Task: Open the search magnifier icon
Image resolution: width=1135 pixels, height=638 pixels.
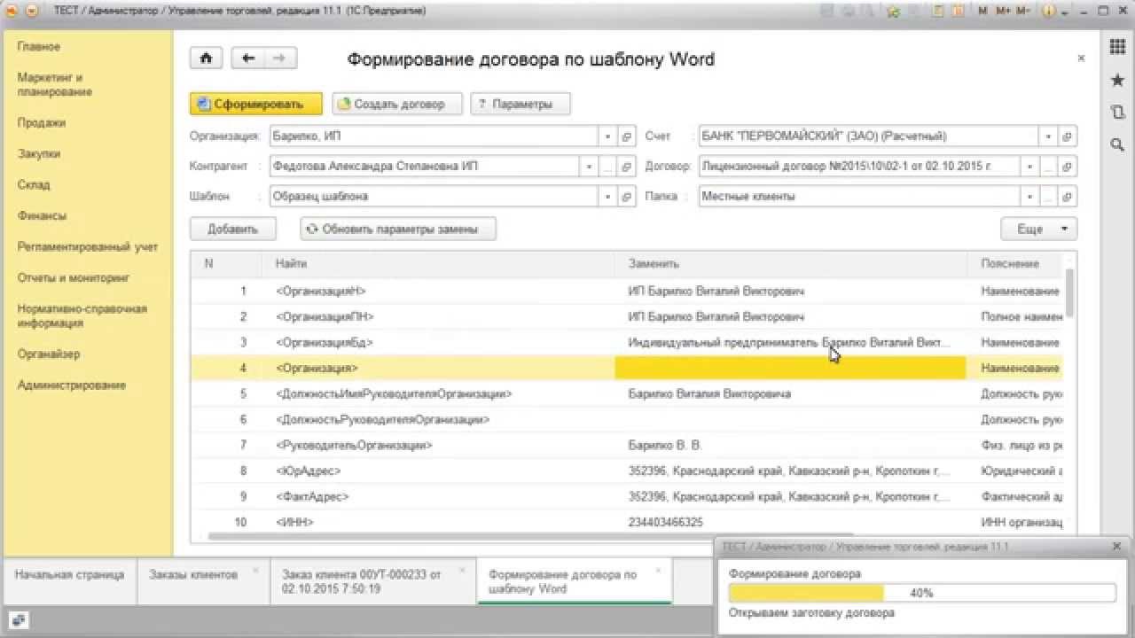Action: coord(1117,144)
